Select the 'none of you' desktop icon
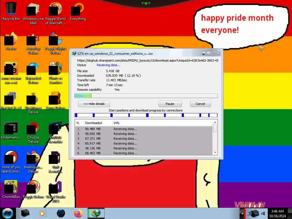The height and width of the screenshot is (219, 292). click(x=11, y=162)
